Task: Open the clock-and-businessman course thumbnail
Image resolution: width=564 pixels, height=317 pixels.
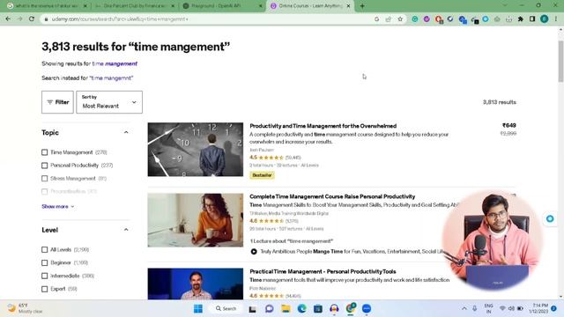Action: point(196,150)
